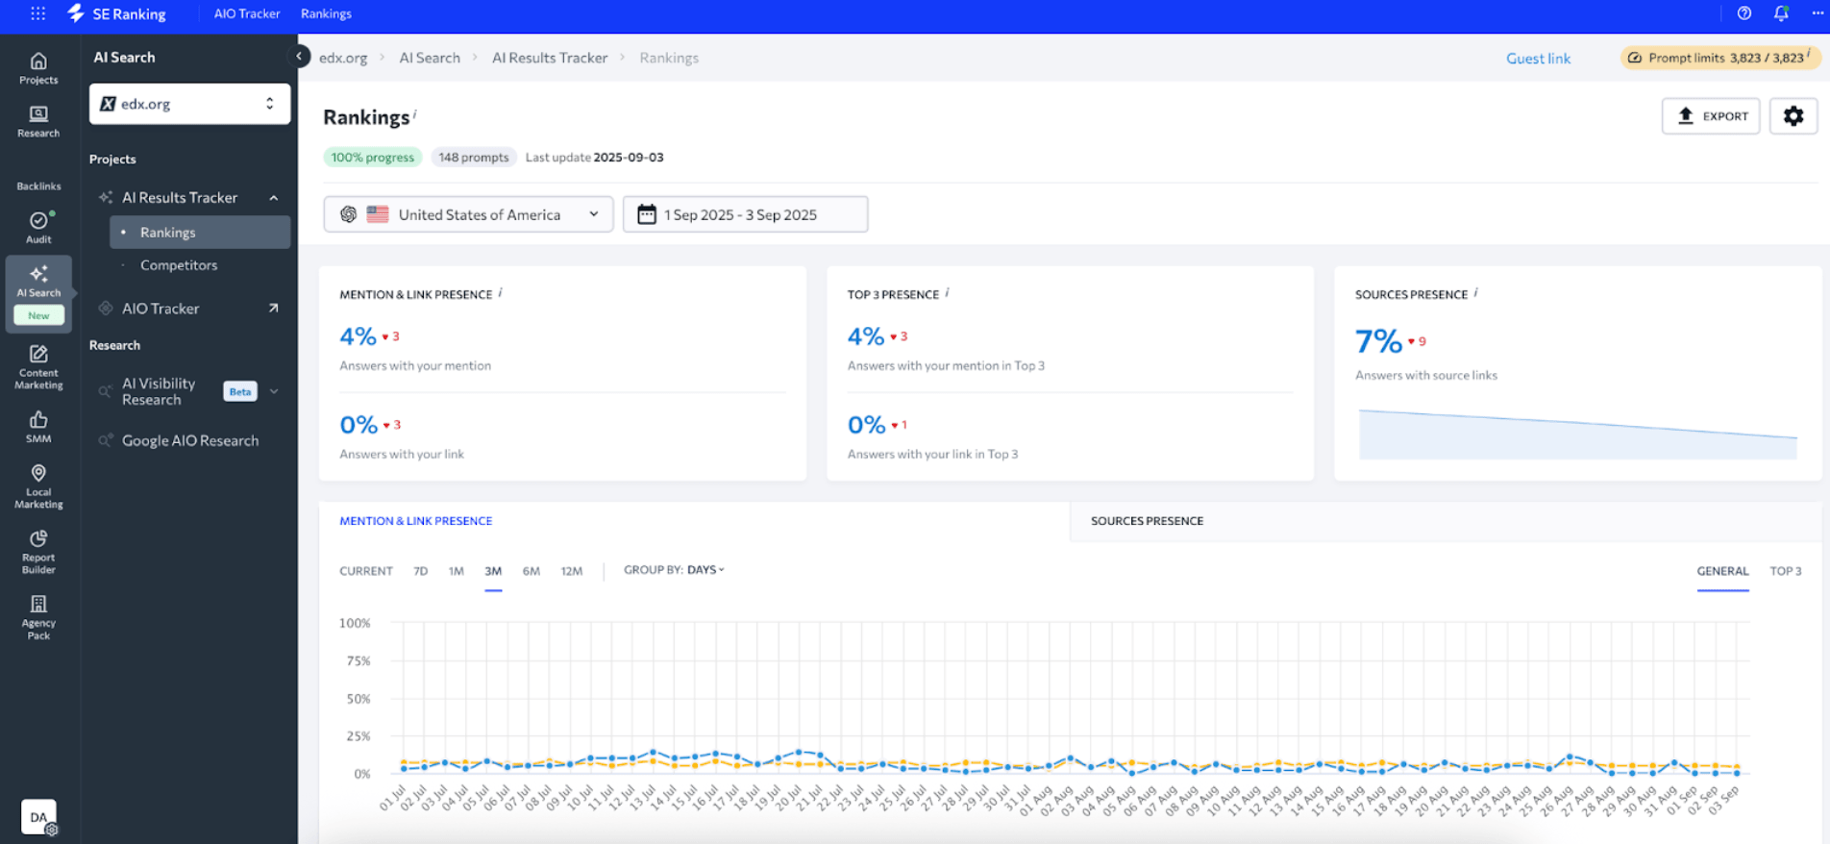1830x844 pixels.
Task: Open Competitors in AI Results Tracker
Action: pos(179,265)
